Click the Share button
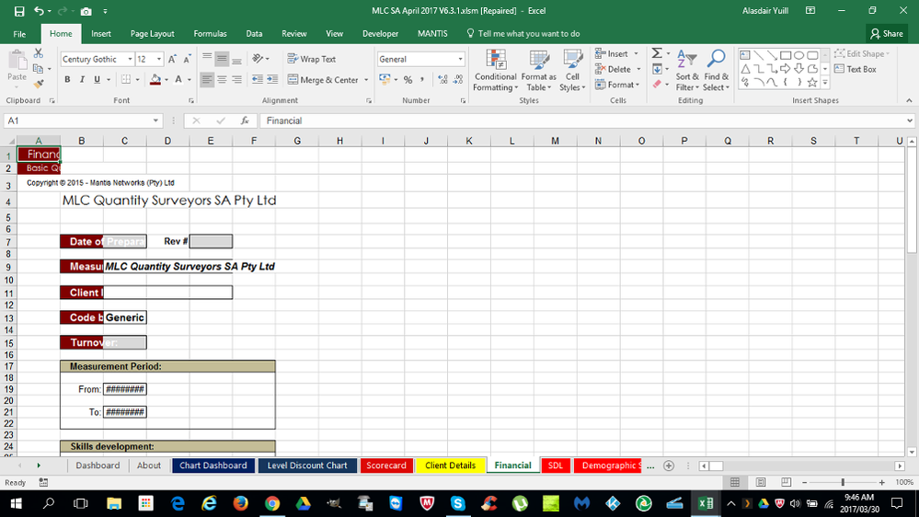This screenshot has height=517, width=919. (x=887, y=34)
